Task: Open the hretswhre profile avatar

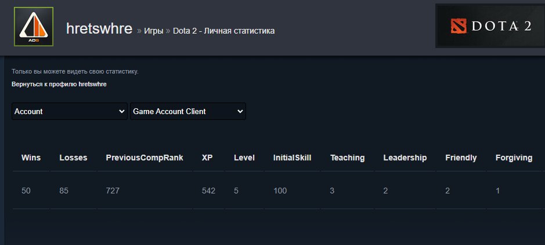Action: pyautogui.click(x=34, y=27)
